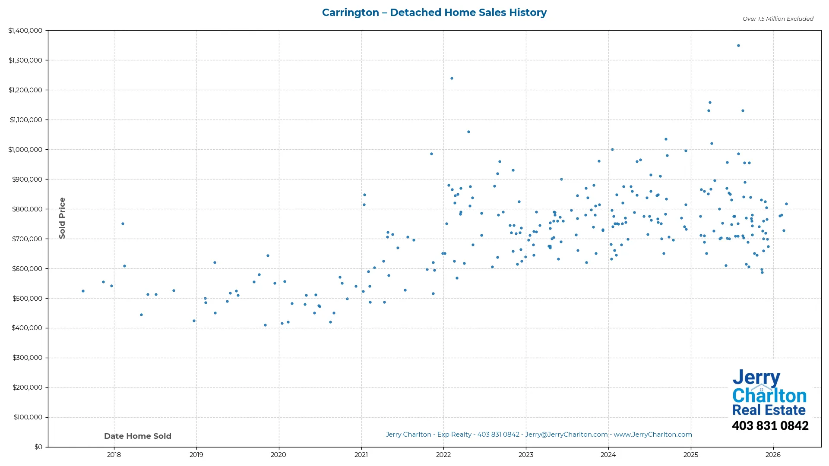Click '403 831 0842' in the footer text
Screen dimensions: 829x466
(497, 435)
